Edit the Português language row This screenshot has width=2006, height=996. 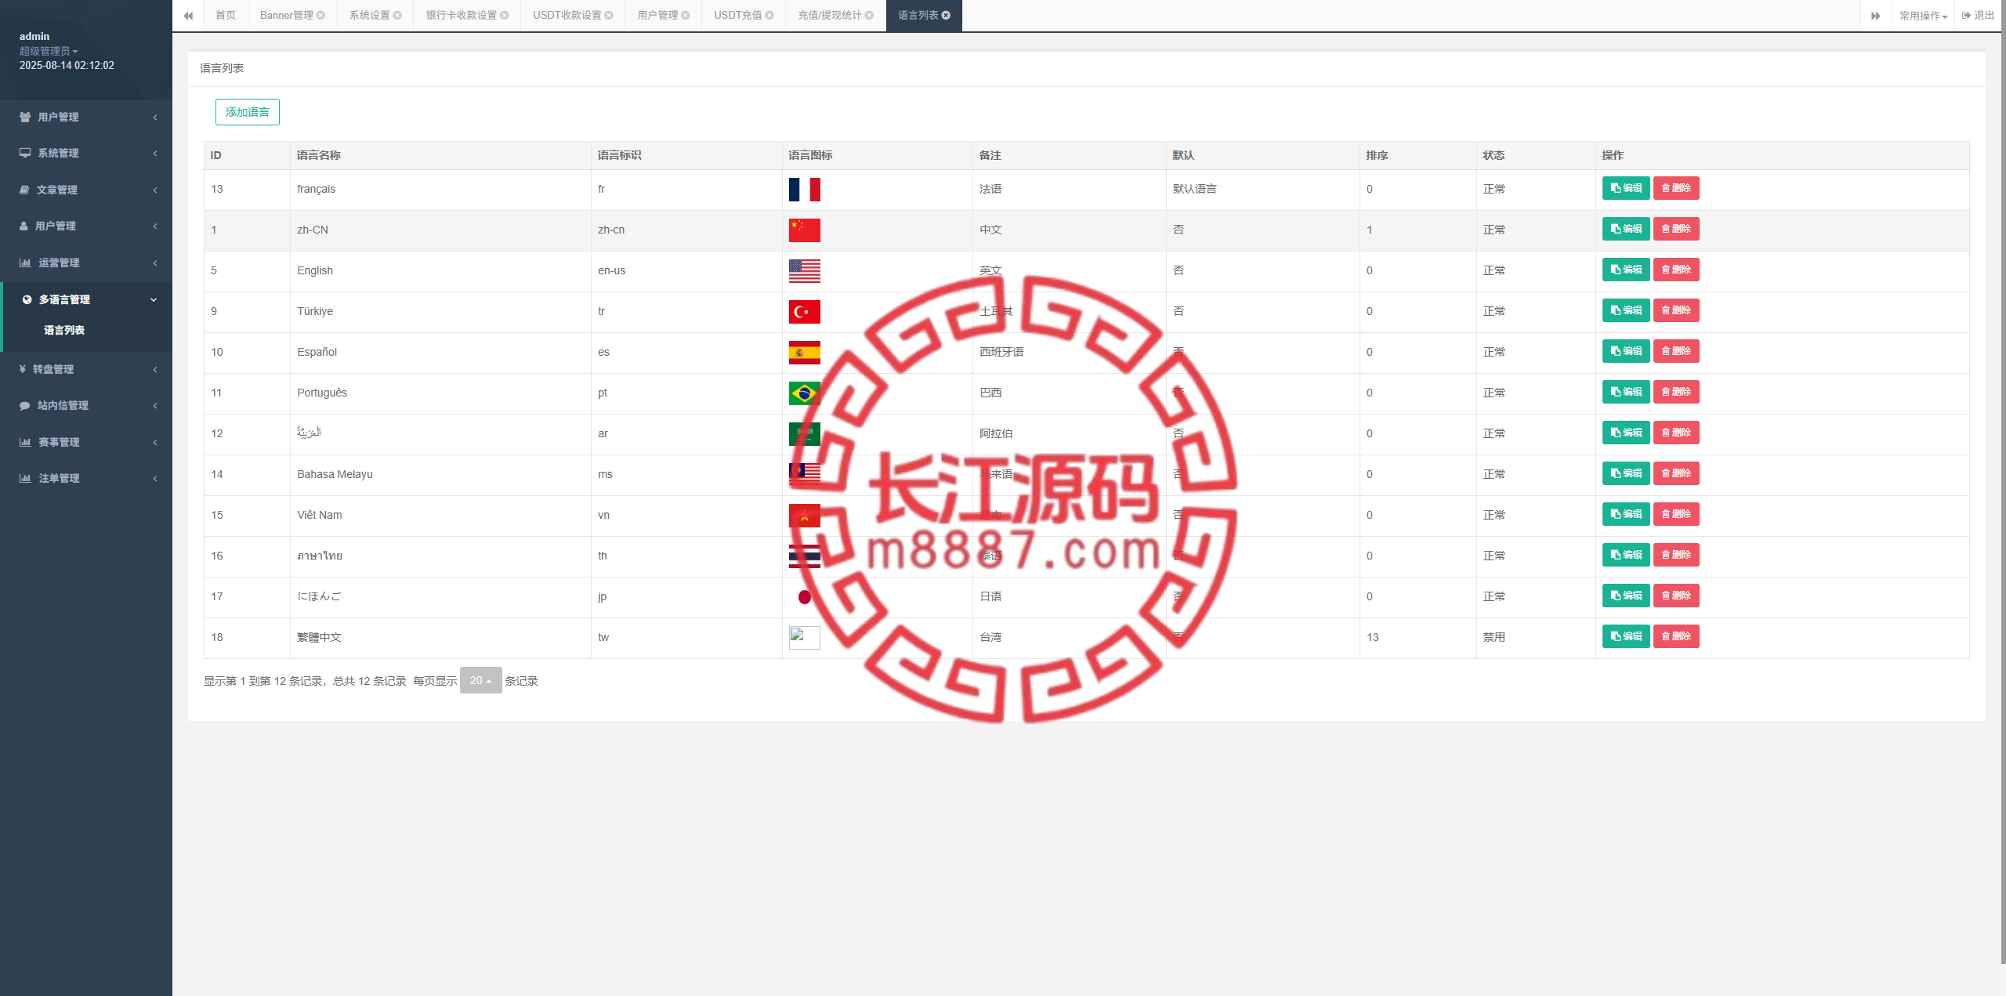pos(1626,392)
